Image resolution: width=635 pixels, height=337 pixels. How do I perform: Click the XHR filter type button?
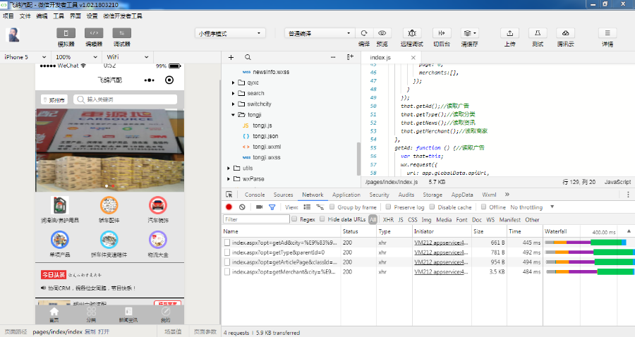click(388, 219)
